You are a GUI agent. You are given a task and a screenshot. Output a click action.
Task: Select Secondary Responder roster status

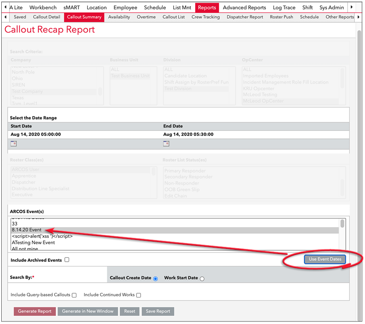point(252,177)
